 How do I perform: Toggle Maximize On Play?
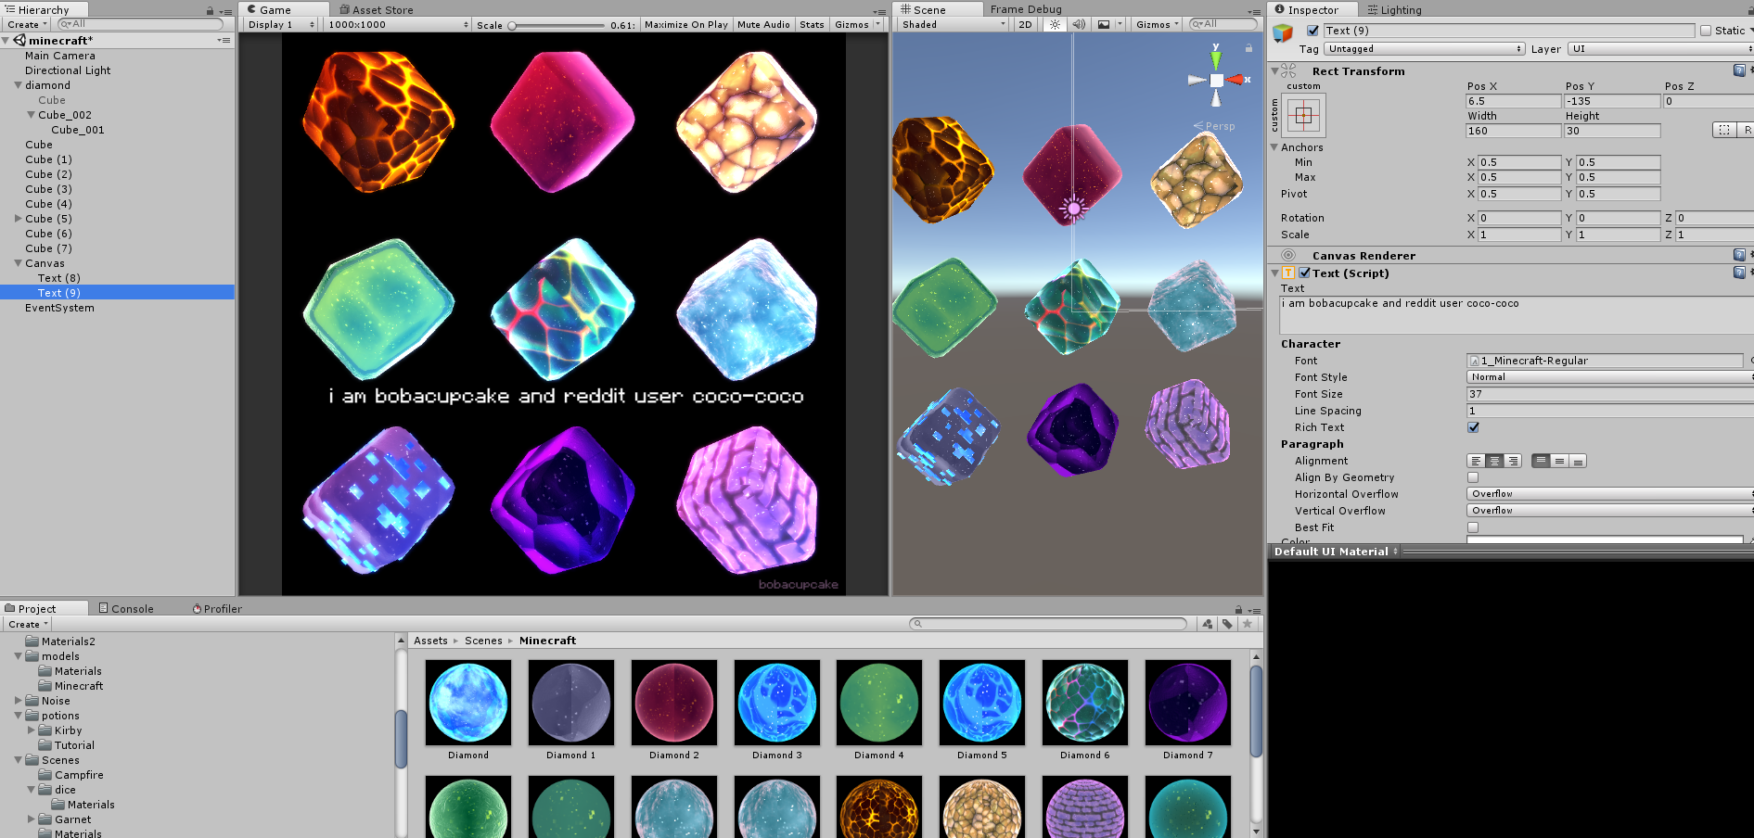[686, 25]
